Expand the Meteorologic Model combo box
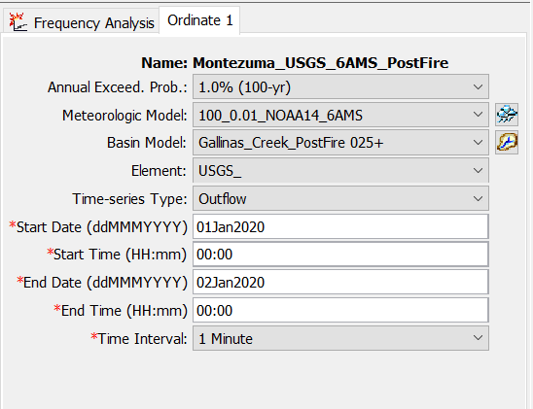Image resolution: width=533 pixels, height=409 pixels. [340, 115]
